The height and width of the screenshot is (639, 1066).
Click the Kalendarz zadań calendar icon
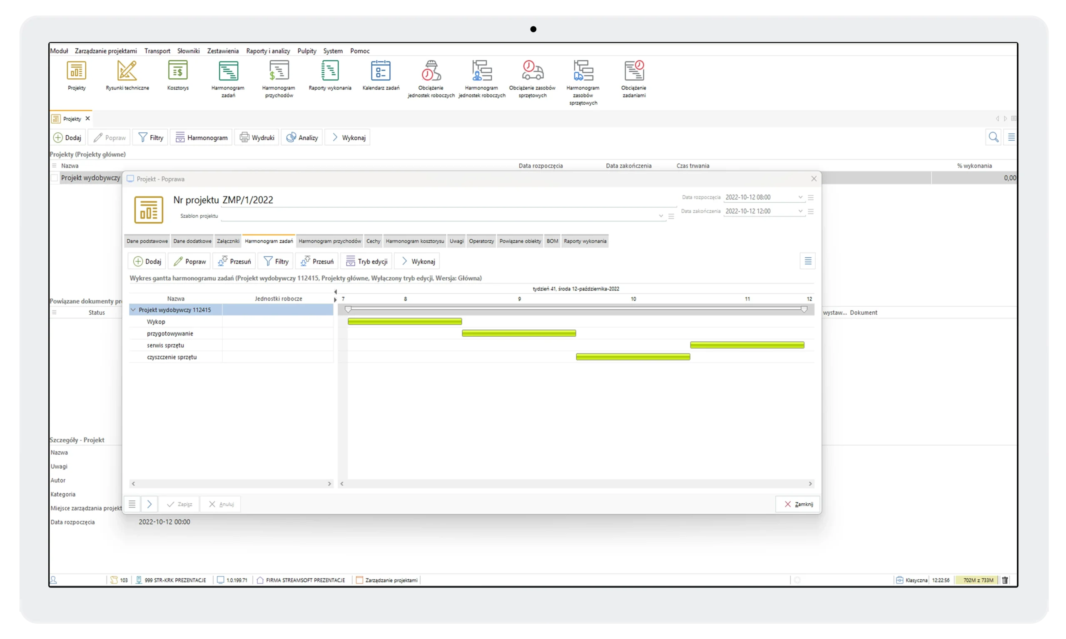(381, 71)
